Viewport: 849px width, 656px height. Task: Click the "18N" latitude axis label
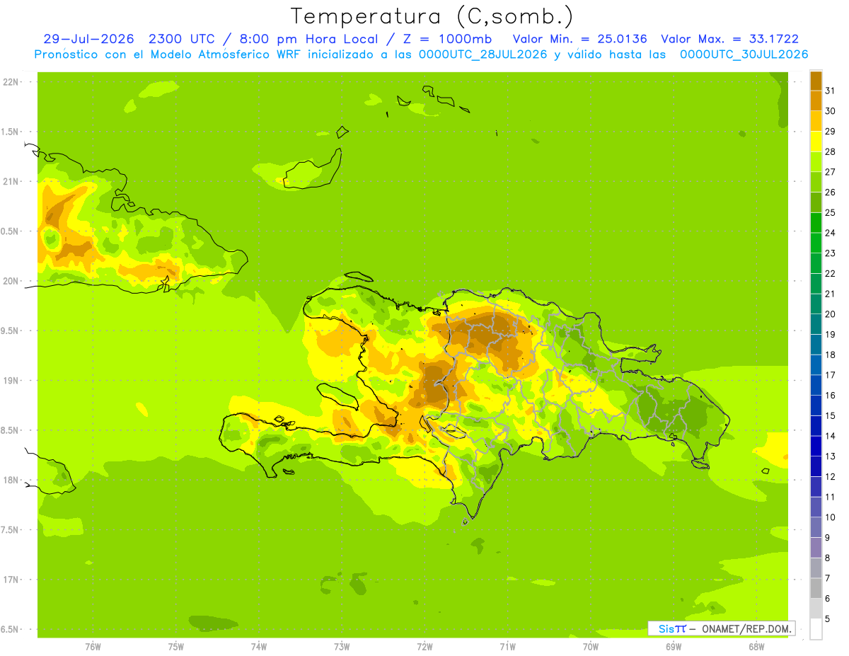[x=11, y=481]
